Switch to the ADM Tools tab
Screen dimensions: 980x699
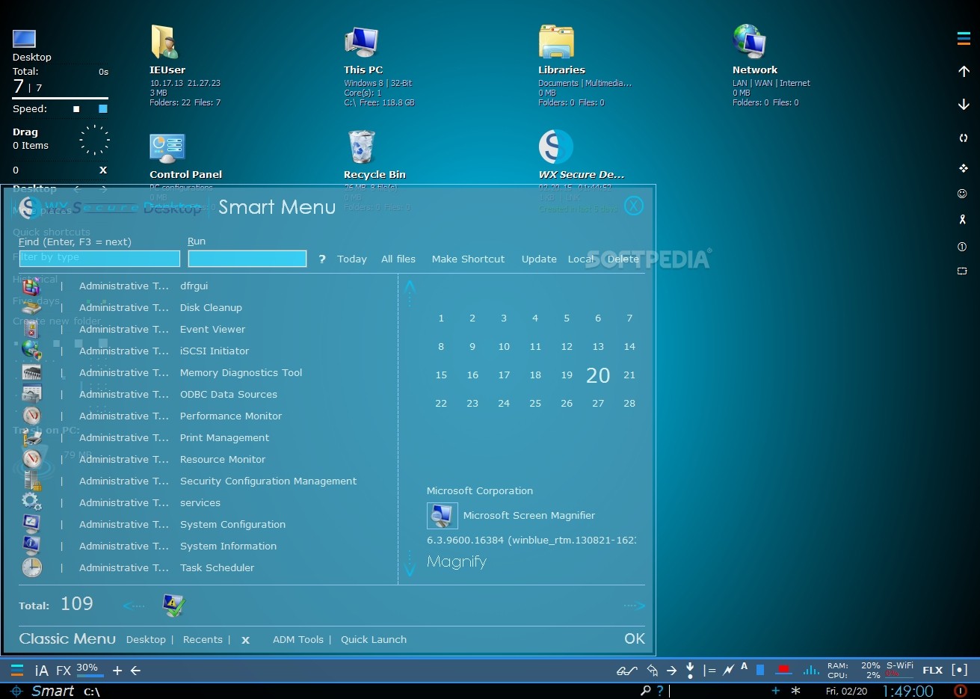(x=298, y=639)
